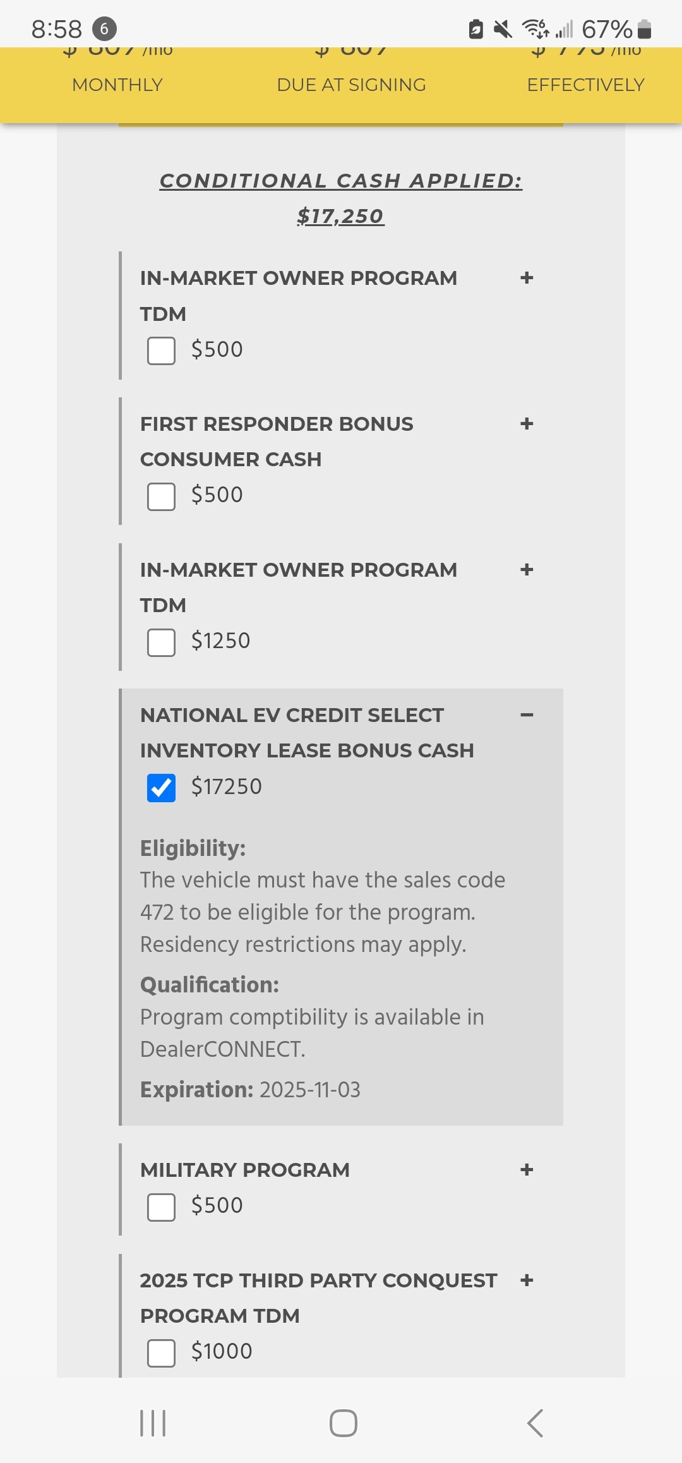Tap the muted sound status icon
This screenshot has width=682, height=1463.
[503, 29]
